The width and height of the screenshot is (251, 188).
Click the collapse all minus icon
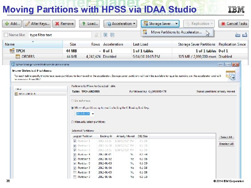pyautogui.click(x=113, y=35)
